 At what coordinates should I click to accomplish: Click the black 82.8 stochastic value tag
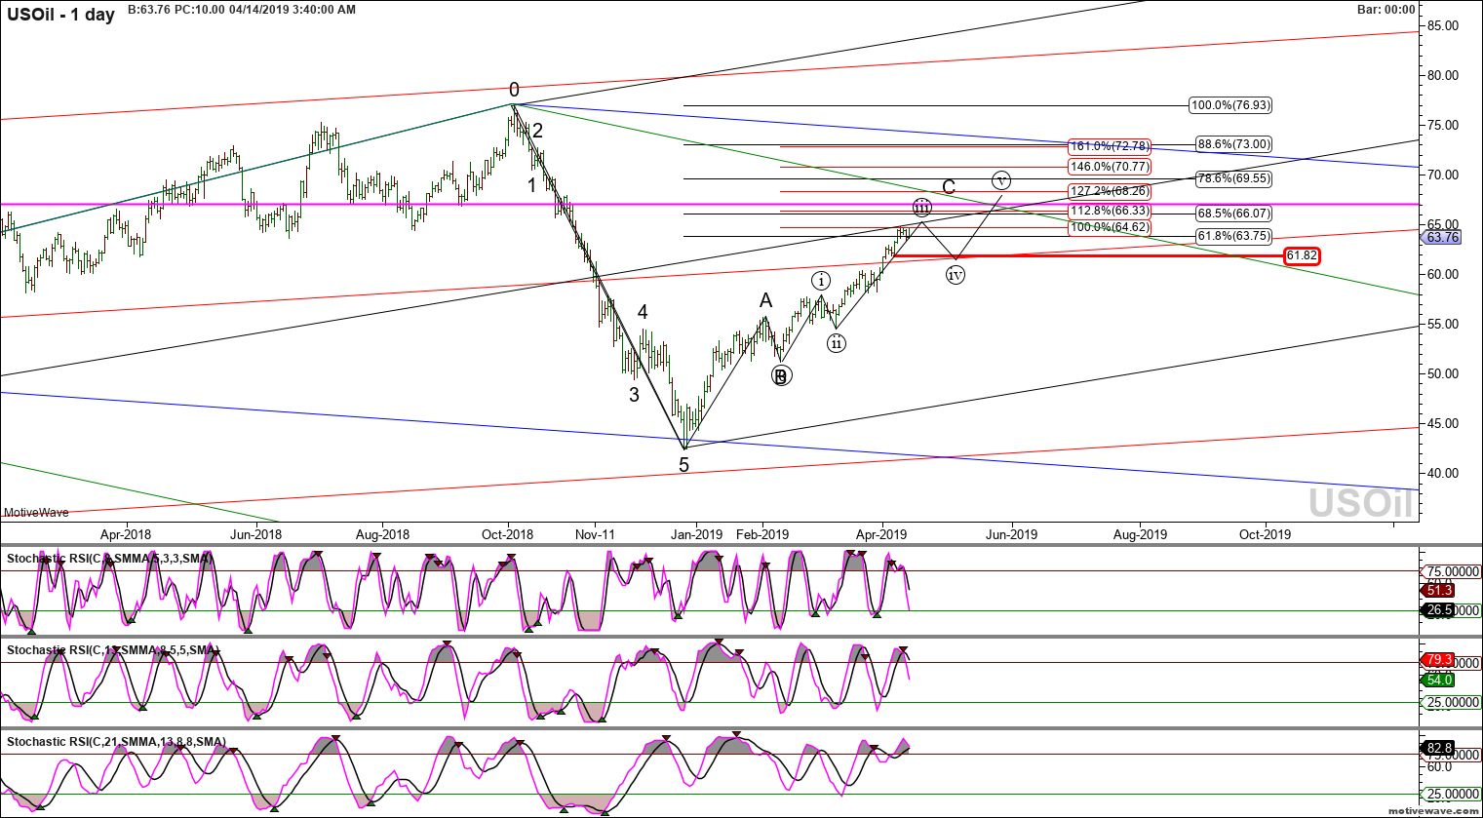(x=1439, y=748)
